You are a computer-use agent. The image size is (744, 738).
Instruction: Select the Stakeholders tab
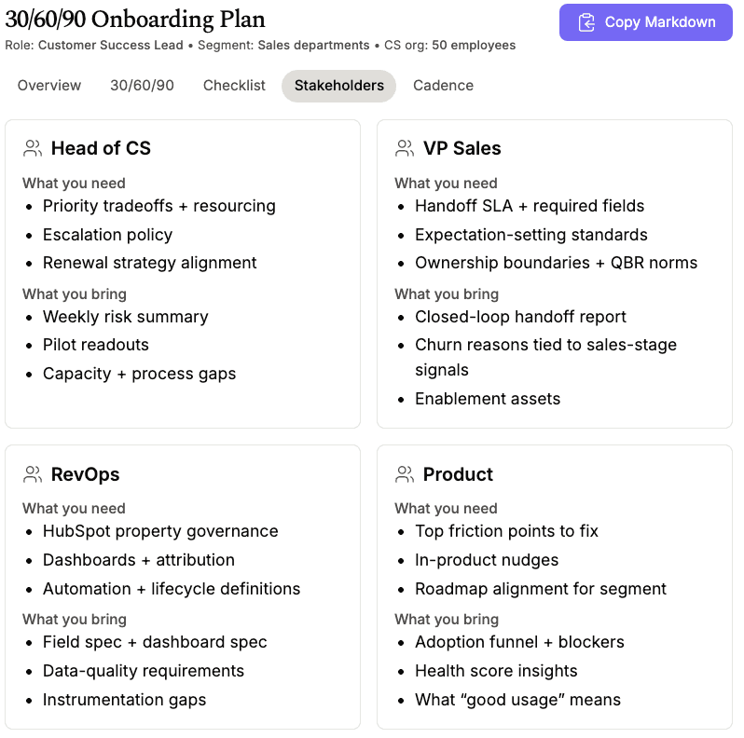338,85
